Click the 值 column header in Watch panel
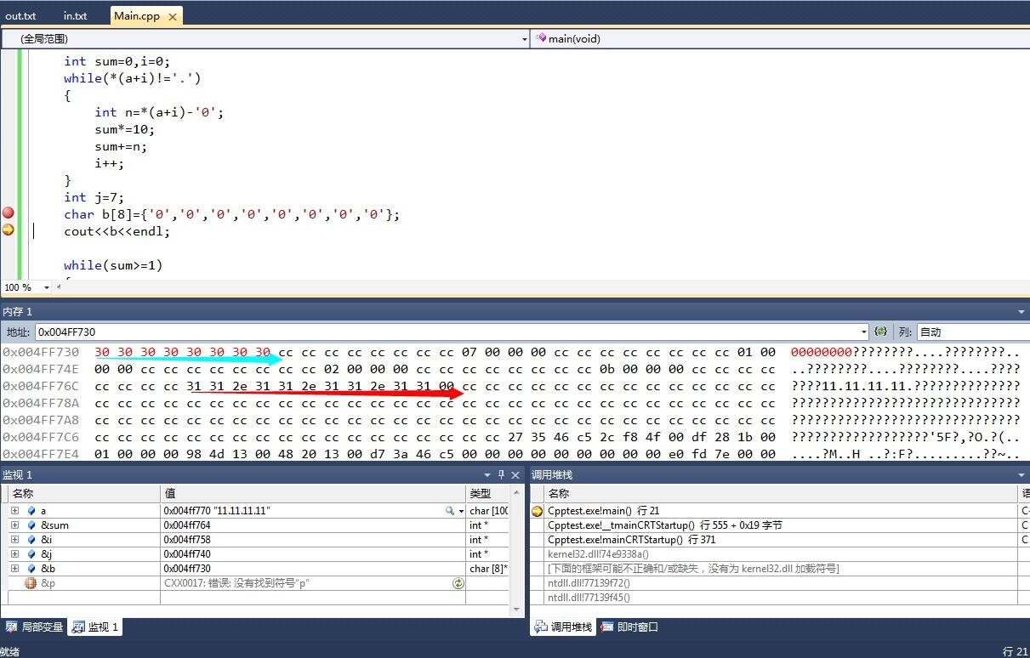 click(x=314, y=494)
